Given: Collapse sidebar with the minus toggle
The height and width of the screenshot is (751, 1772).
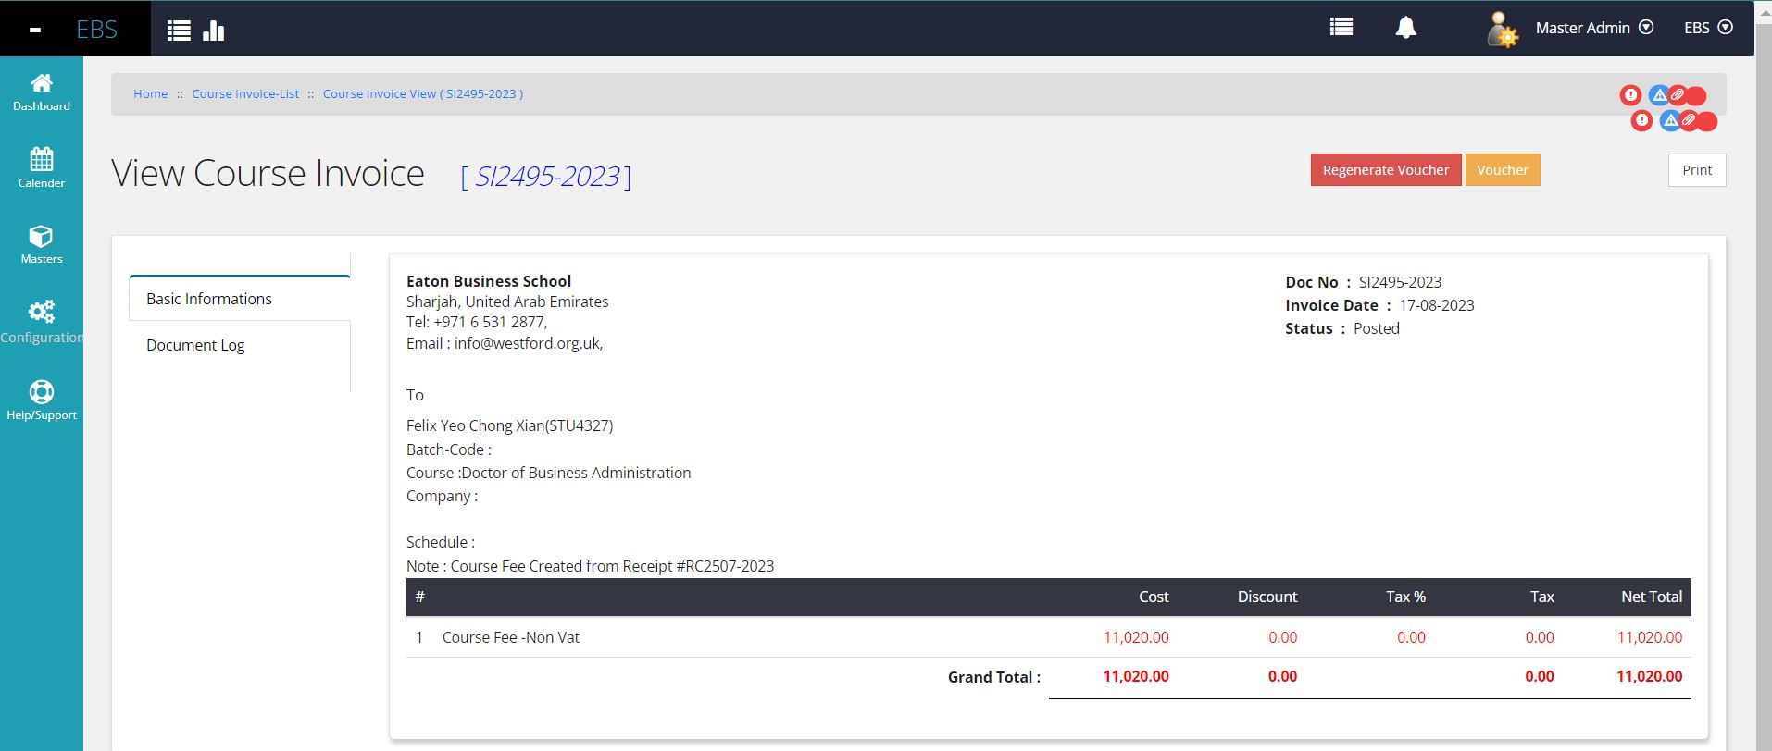Looking at the screenshot, I should [x=35, y=30].
